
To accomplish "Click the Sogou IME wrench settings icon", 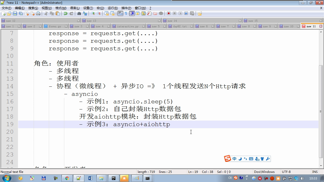I will click(268, 159).
